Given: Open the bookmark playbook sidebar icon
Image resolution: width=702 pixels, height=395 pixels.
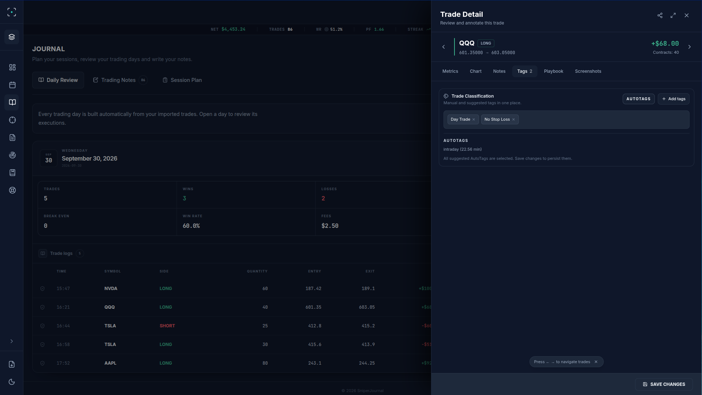Looking at the screenshot, I should coord(12,173).
